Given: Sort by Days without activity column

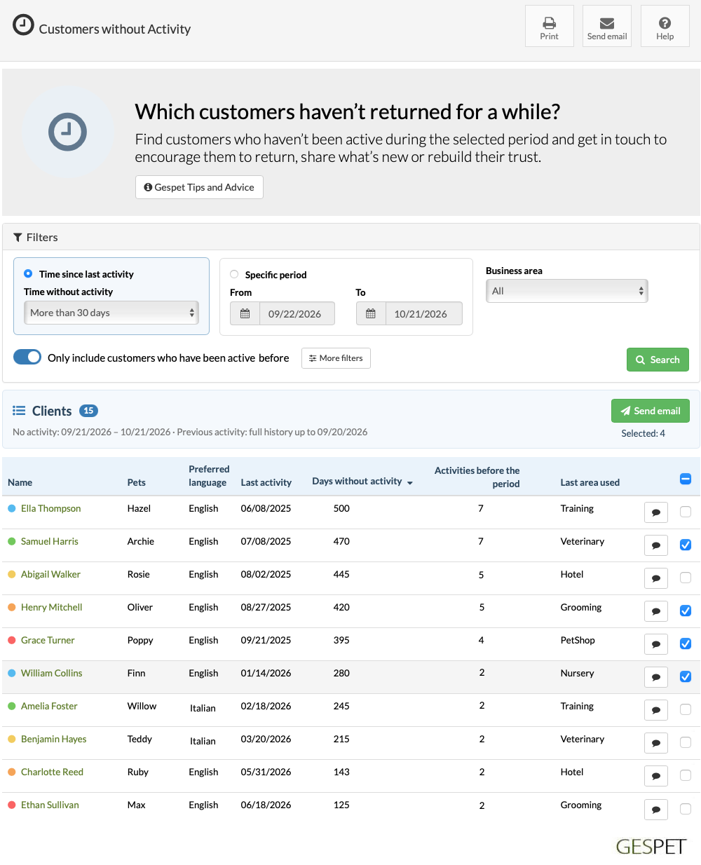Looking at the screenshot, I should (362, 482).
